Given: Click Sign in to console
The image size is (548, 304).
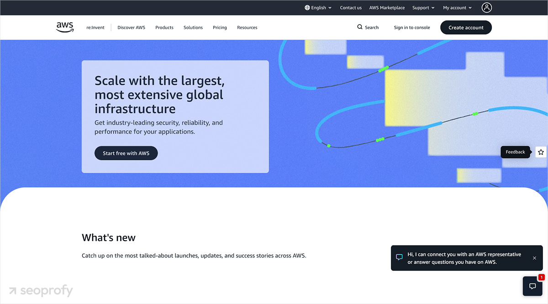Looking at the screenshot, I should (x=412, y=27).
